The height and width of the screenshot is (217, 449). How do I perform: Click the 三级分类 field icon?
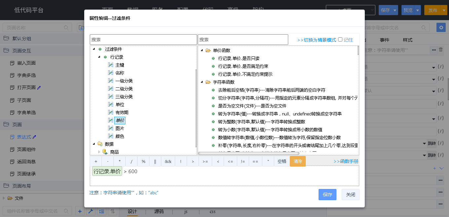(x=111, y=97)
